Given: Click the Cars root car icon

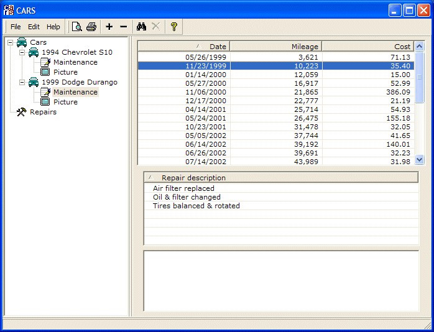Looking at the screenshot, I should pyautogui.click(x=22, y=42).
